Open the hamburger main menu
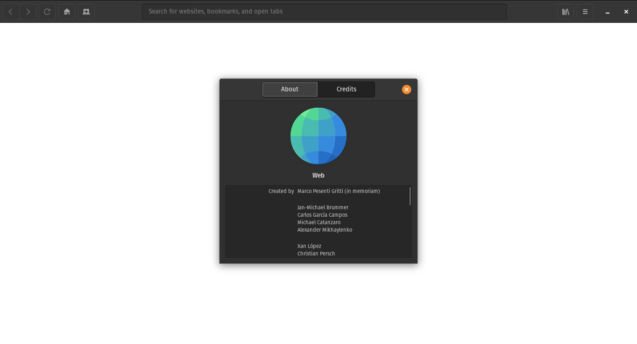This screenshot has width=637, height=344. (585, 12)
